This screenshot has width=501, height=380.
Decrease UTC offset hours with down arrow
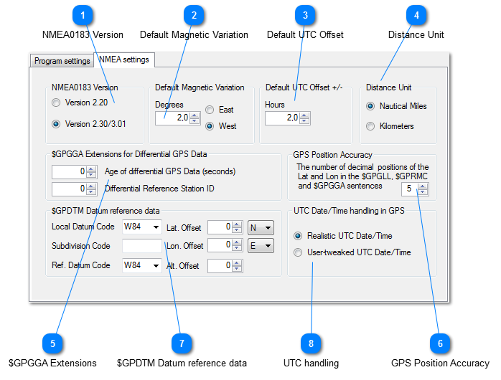point(304,121)
